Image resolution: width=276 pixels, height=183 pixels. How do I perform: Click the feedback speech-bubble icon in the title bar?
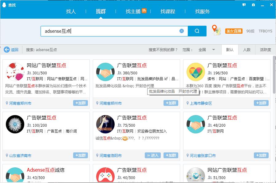pos(244,5)
